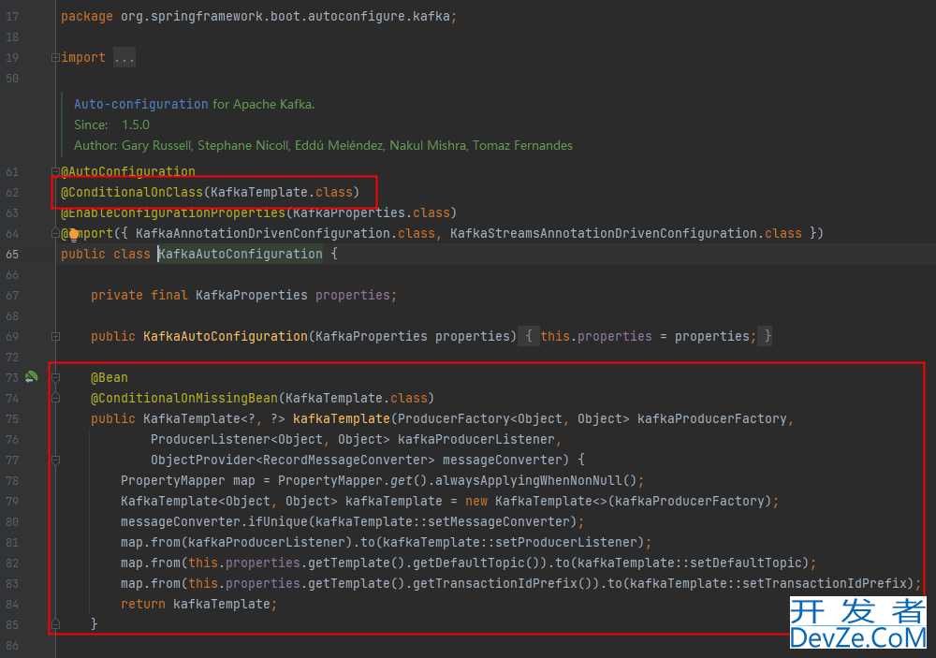Click KafkaAnnotationDrivenConfiguration in the @Import line

(263, 233)
